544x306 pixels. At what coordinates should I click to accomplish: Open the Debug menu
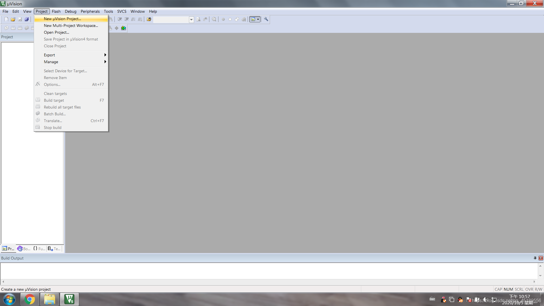(x=71, y=11)
